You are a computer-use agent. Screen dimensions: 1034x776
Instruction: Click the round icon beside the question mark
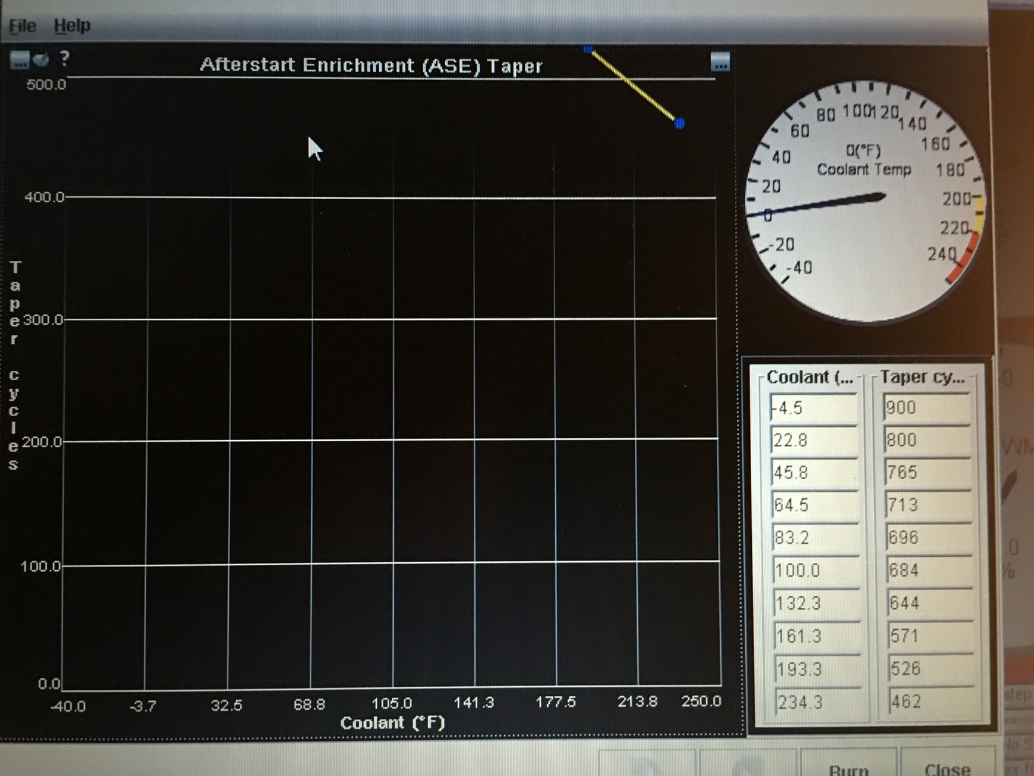point(41,60)
